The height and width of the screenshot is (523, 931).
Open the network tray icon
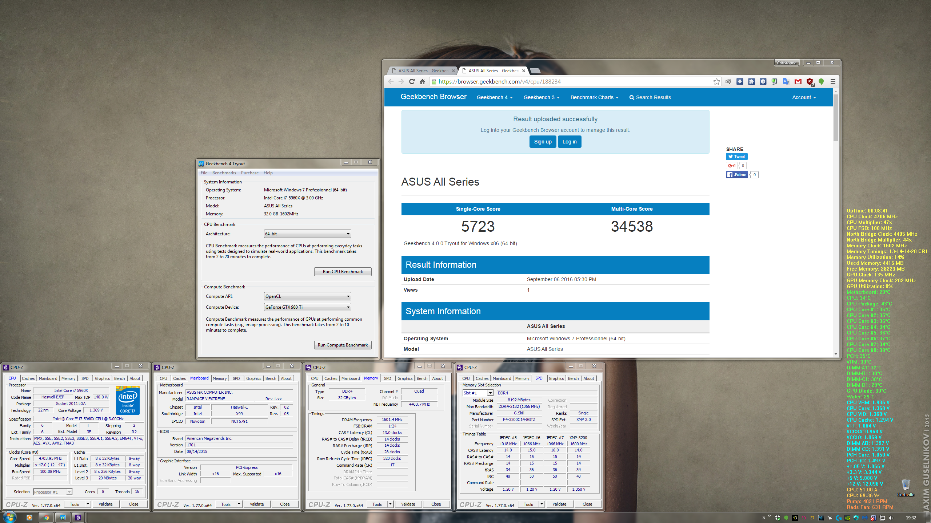click(882, 518)
